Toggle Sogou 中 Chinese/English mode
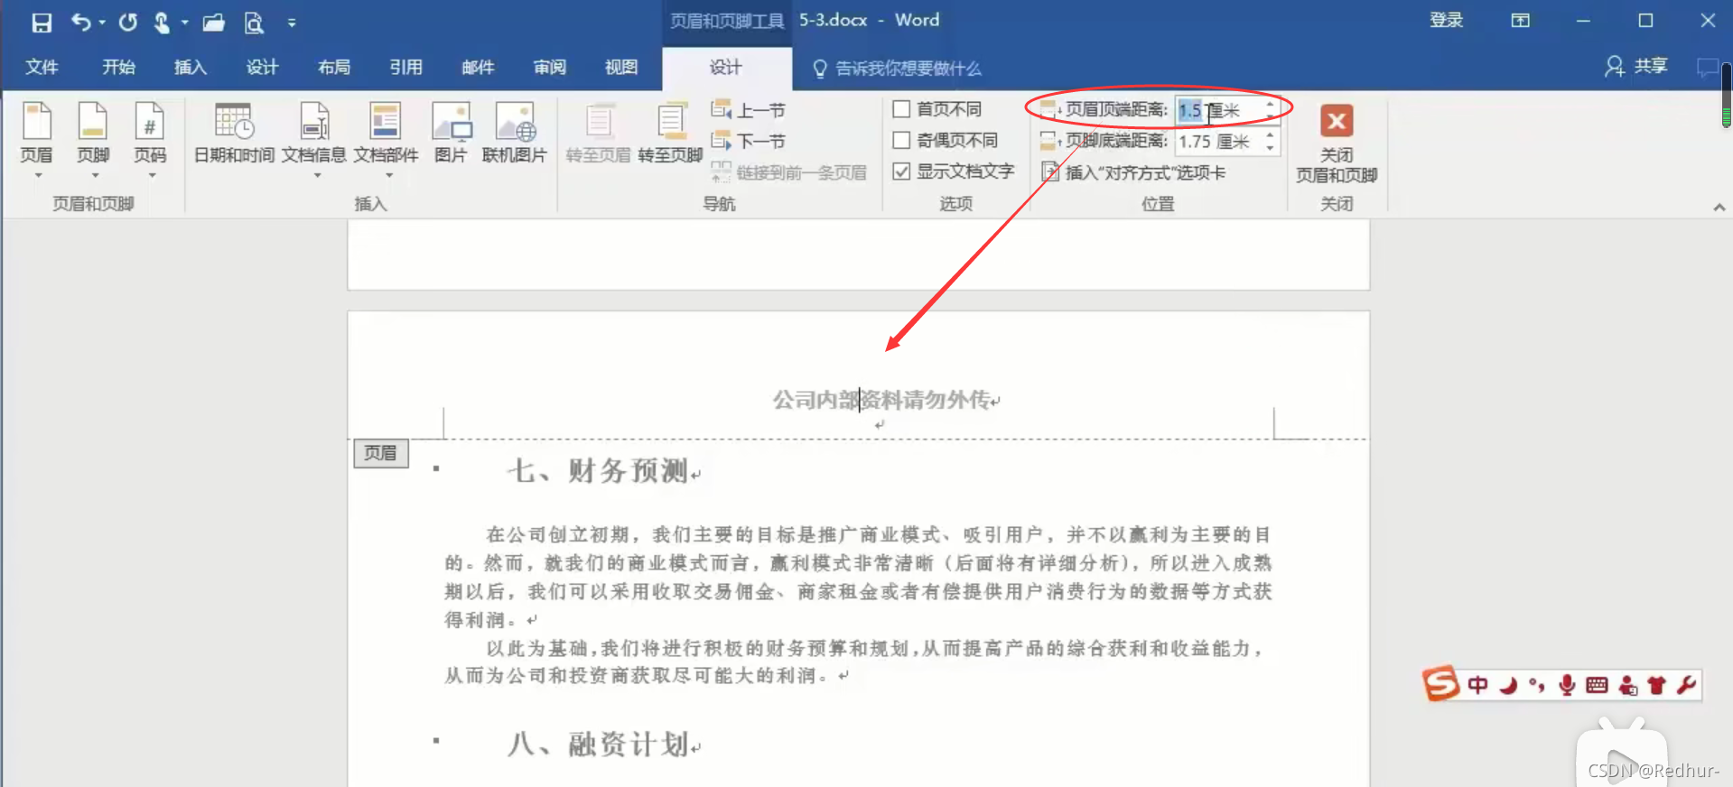The width and height of the screenshot is (1733, 787). [1477, 685]
